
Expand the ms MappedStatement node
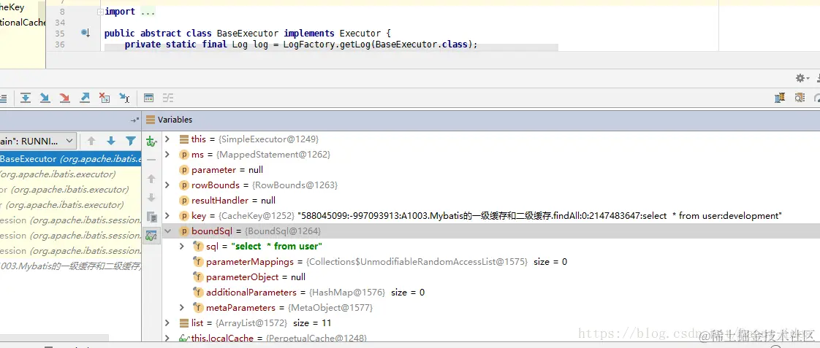tap(167, 155)
